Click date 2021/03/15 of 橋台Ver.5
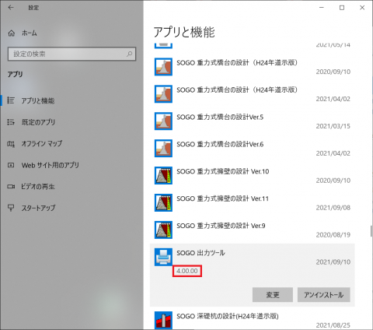373x330 pixels. tap(333, 126)
